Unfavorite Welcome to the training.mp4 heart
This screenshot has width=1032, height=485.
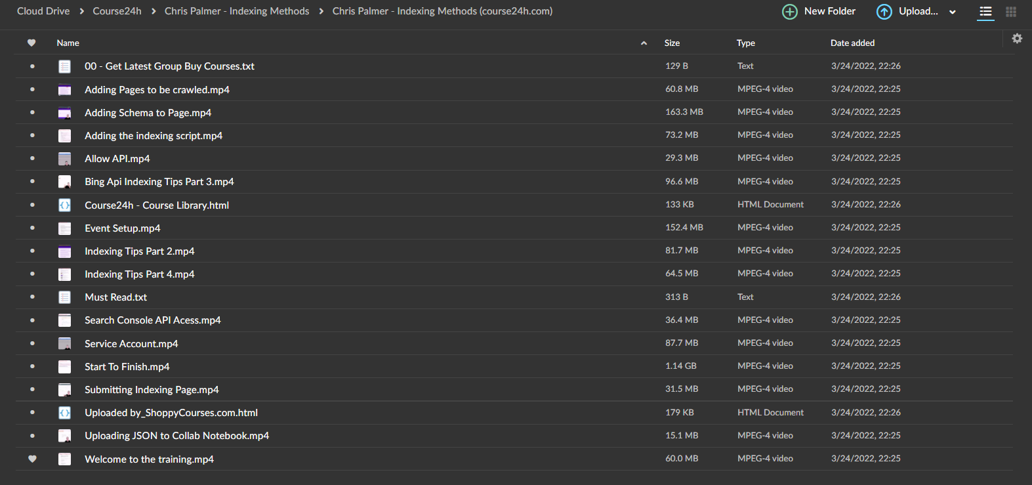(x=32, y=459)
